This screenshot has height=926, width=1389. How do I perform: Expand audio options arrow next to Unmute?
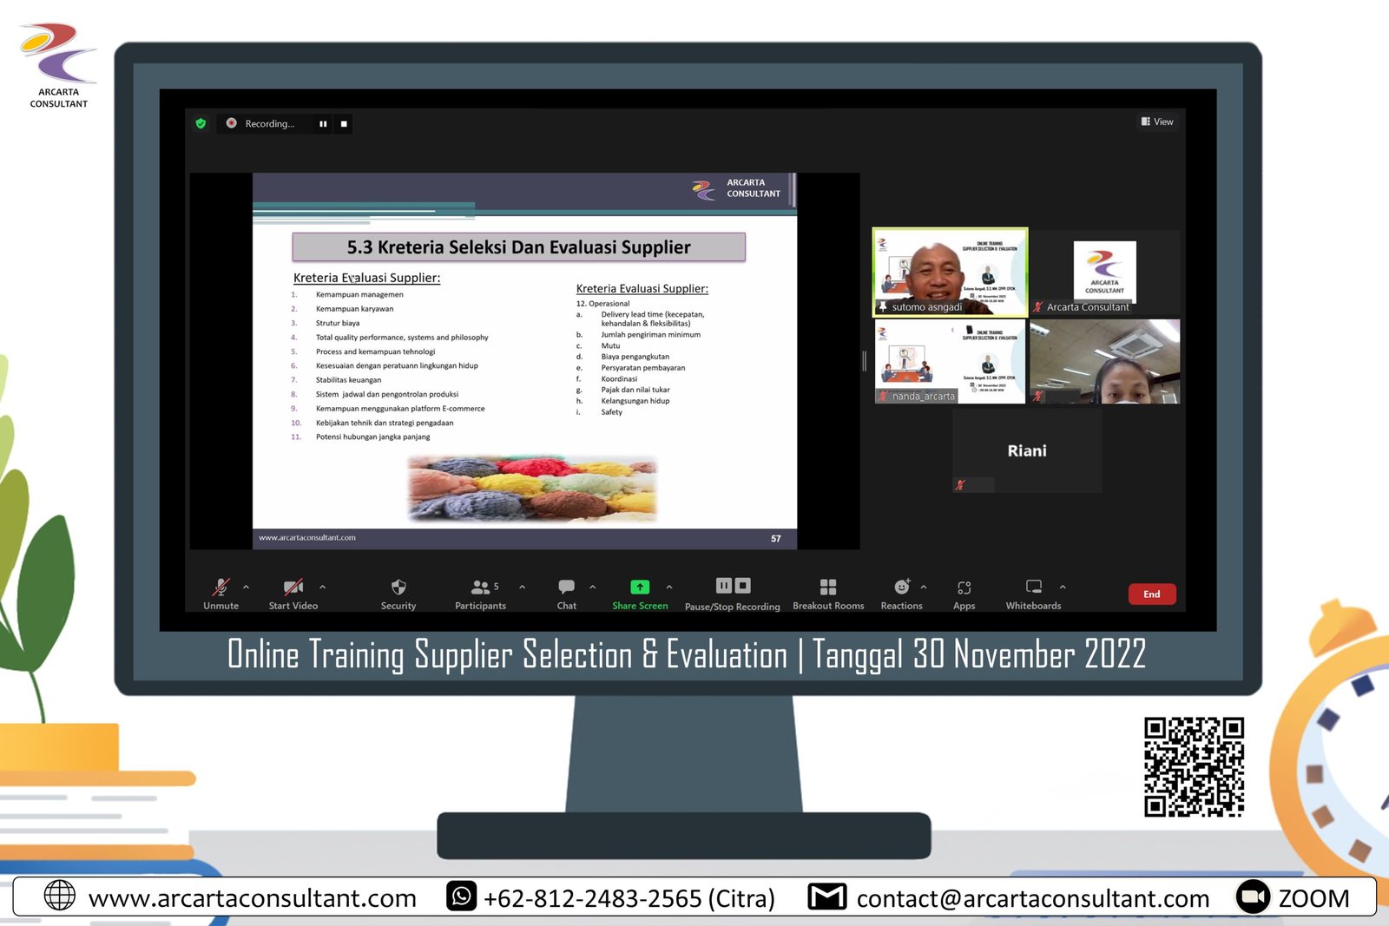pyautogui.click(x=247, y=588)
